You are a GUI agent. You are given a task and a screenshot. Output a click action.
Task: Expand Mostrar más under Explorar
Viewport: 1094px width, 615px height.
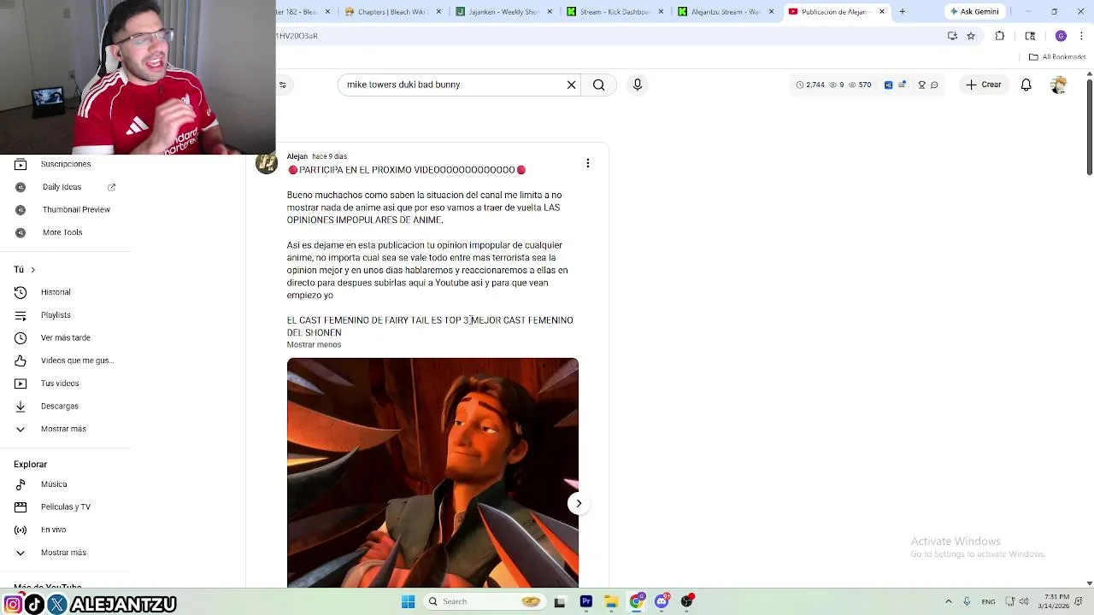[x=65, y=553]
